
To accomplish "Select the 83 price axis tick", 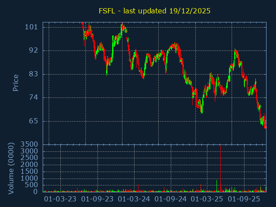I will (33, 74).
